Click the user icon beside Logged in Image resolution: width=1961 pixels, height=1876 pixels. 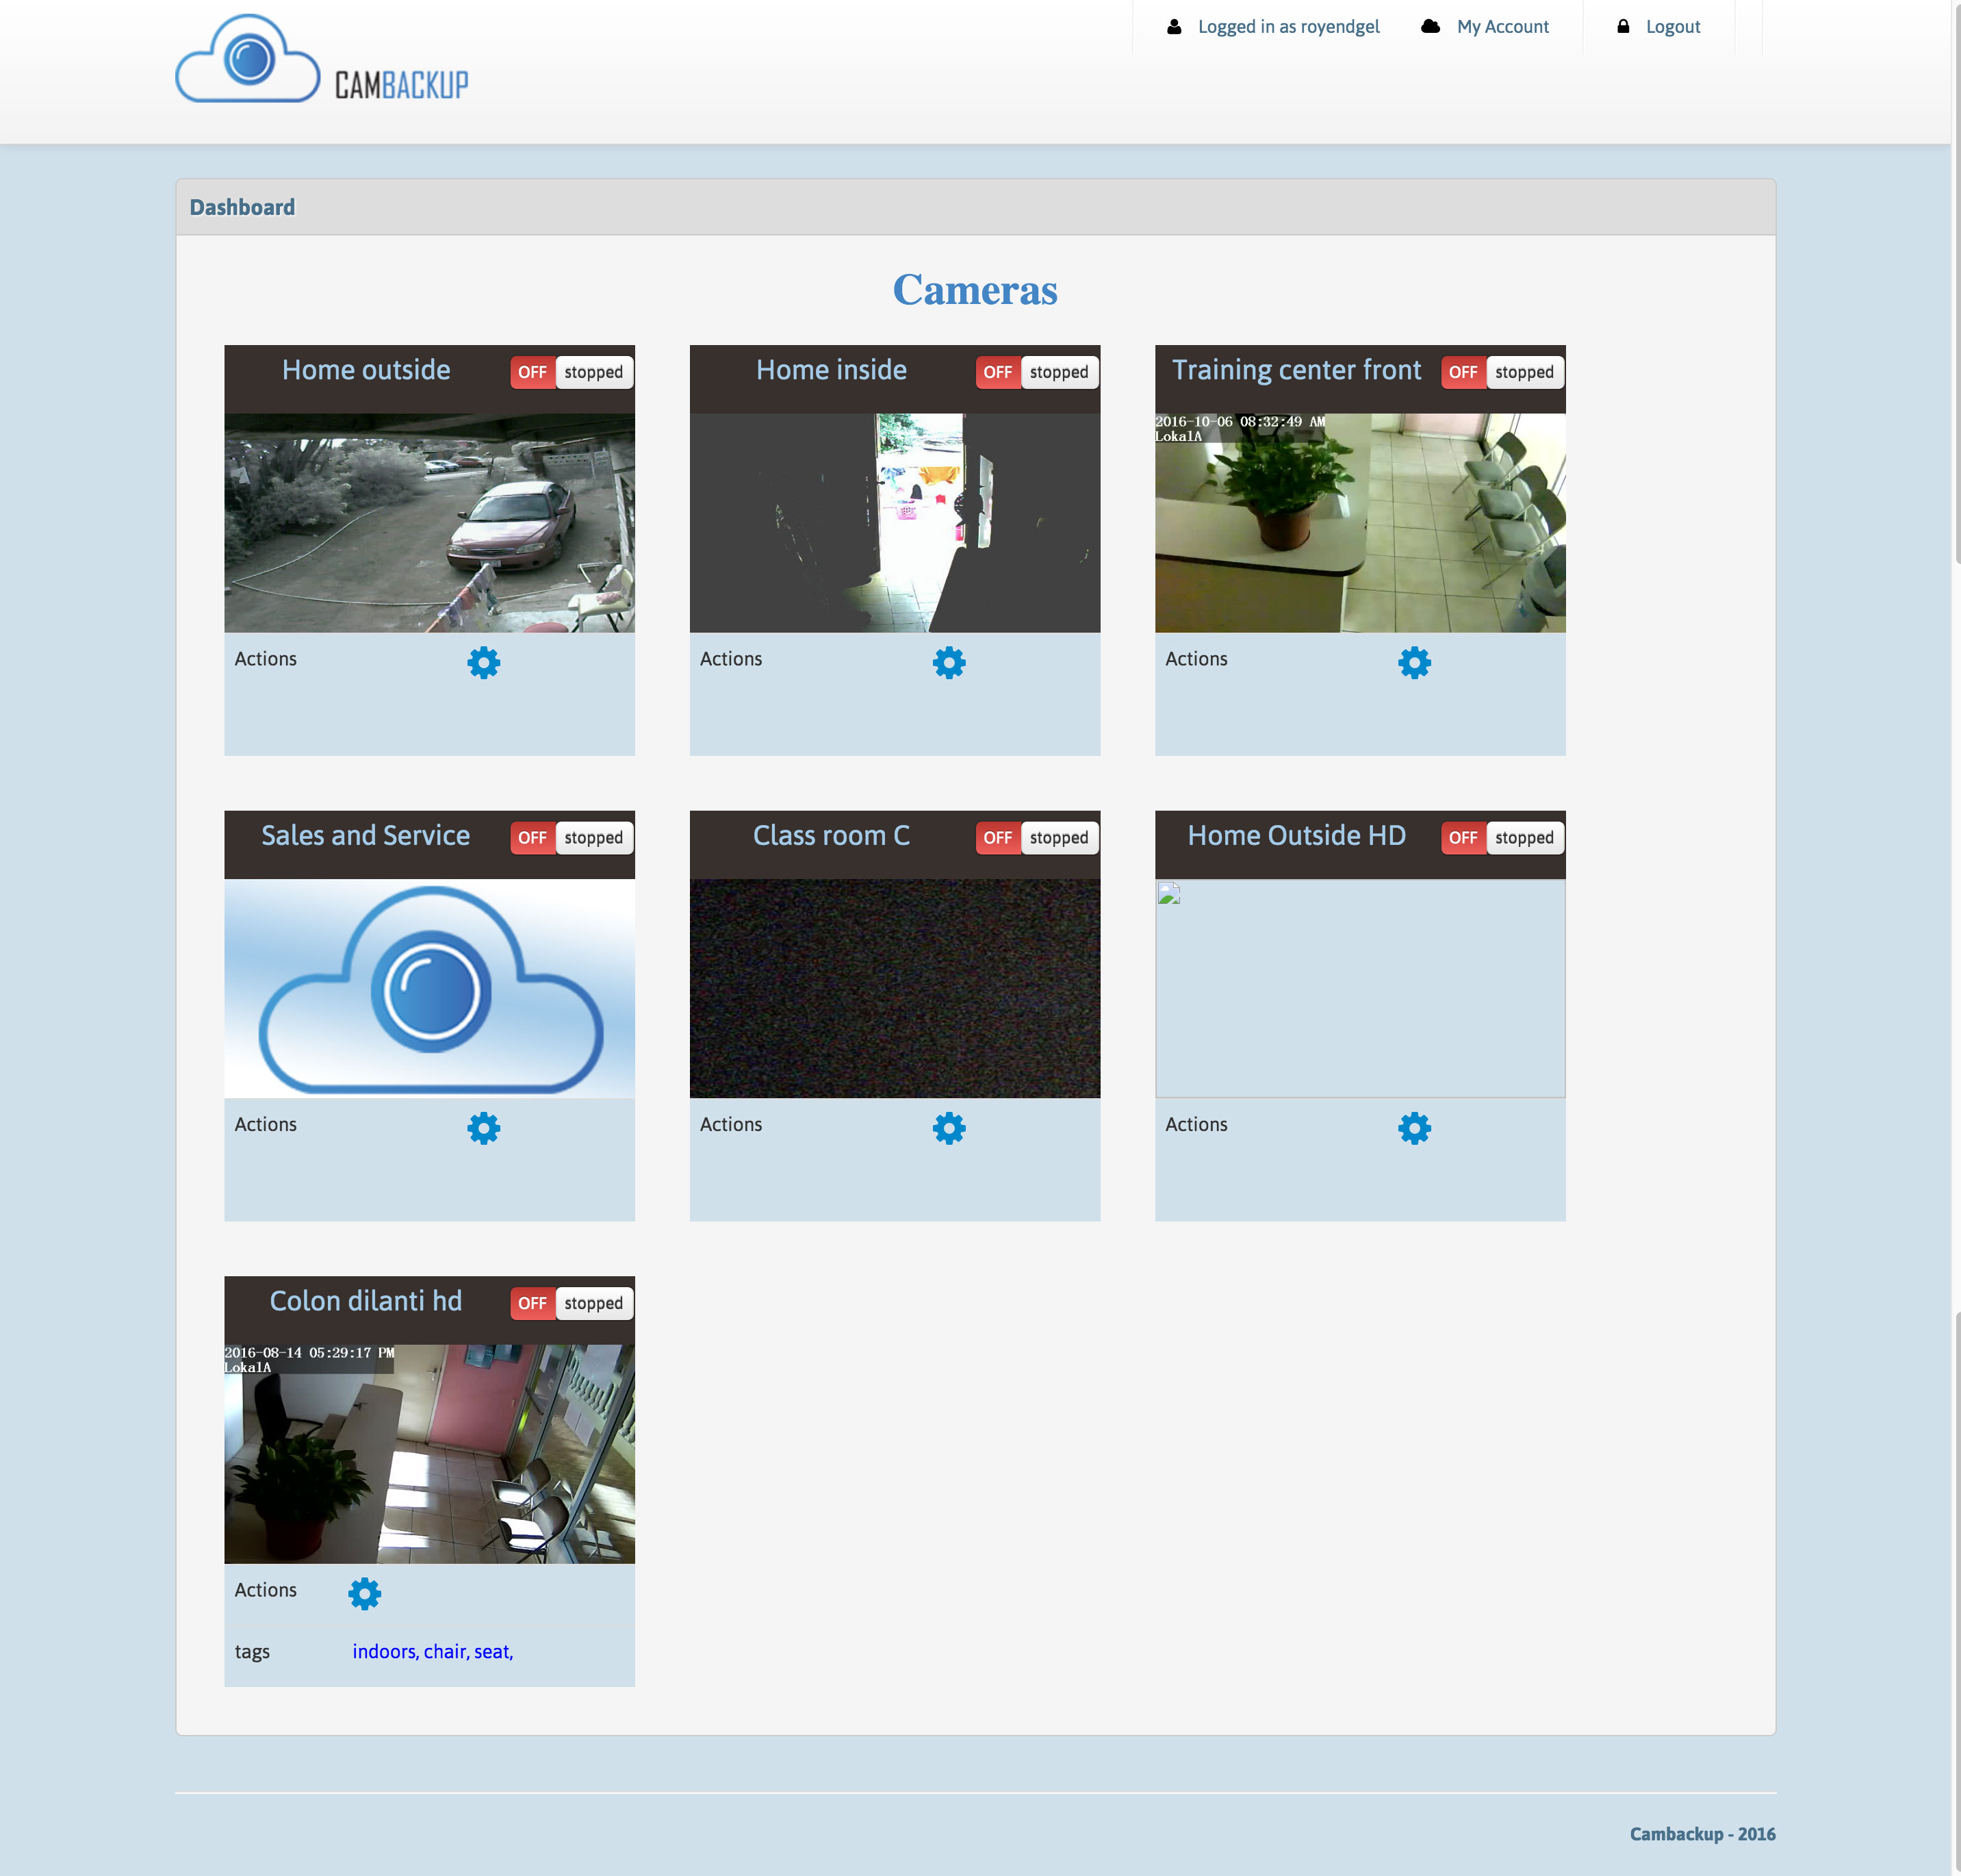coord(1175,27)
